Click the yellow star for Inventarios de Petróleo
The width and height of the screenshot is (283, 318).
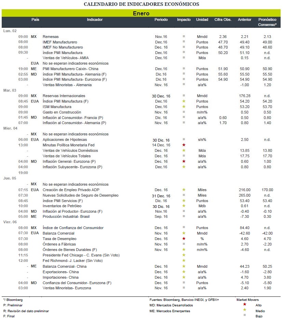pos(184,206)
